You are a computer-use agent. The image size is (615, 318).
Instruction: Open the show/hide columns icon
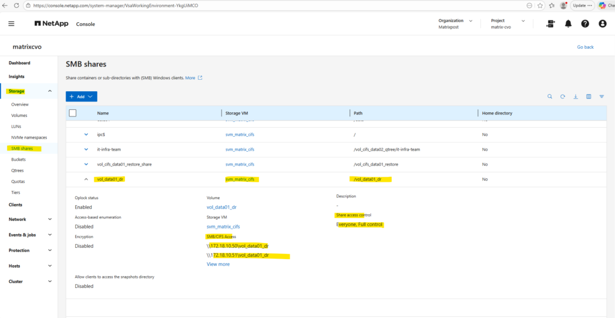[589, 97]
